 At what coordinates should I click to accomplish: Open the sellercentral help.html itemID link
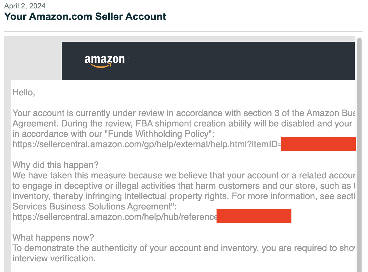[147, 144]
